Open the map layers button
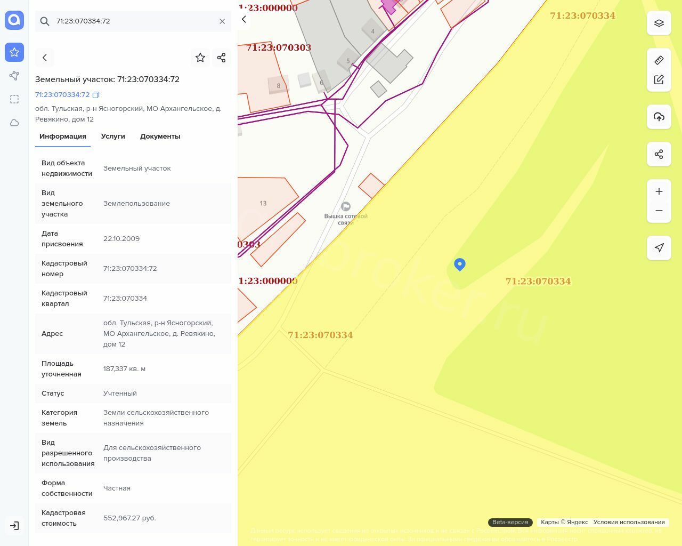The image size is (682, 546). 659,23
